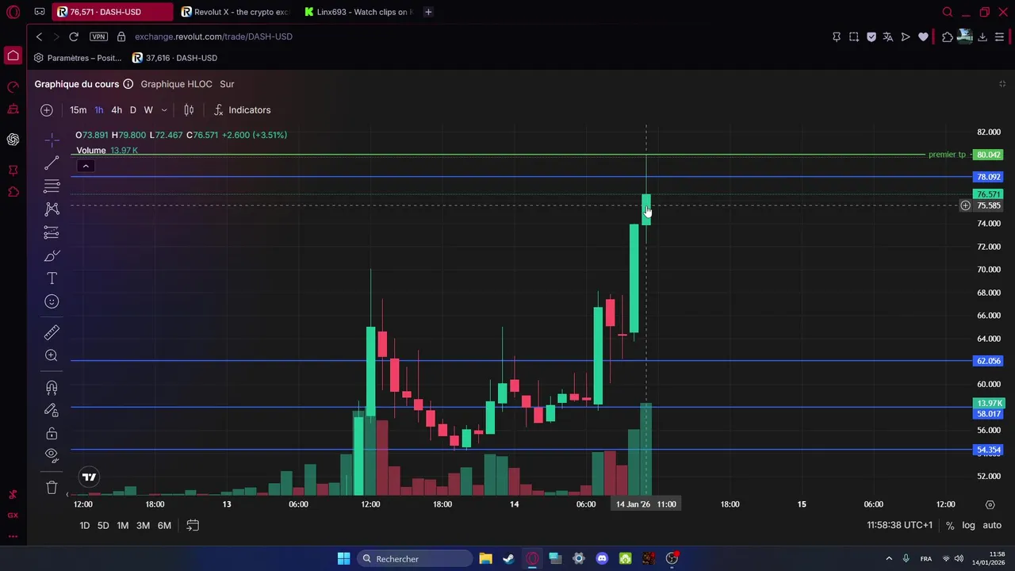This screenshot has height=571, width=1015.
Task: Set date range to 3M
Action: (x=143, y=526)
